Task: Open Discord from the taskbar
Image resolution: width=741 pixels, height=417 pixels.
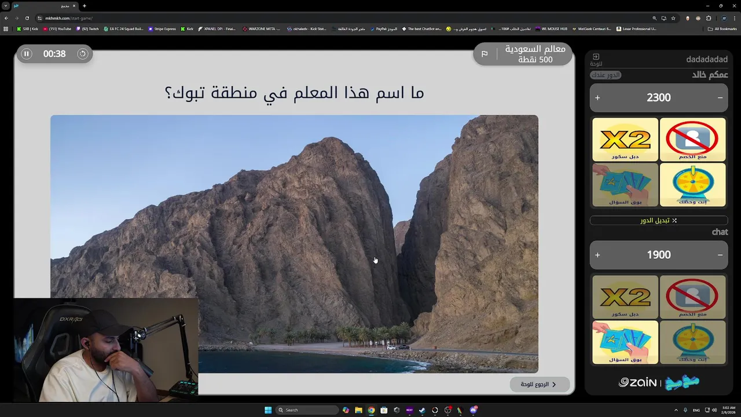Action: pyautogui.click(x=474, y=410)
